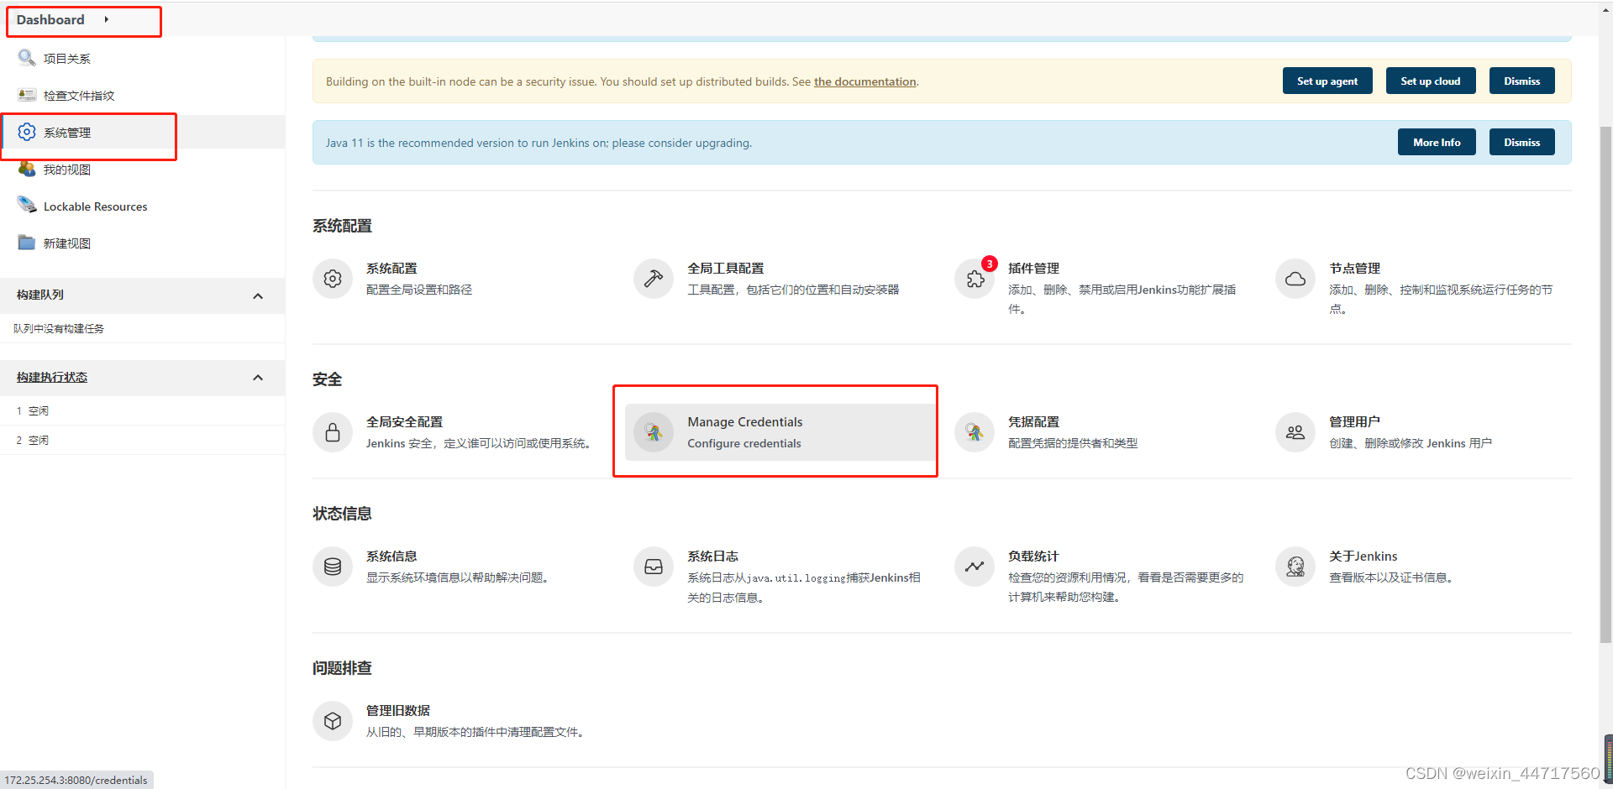This screenshot has width=1613, height=789.
Task: Open the 插件管理 title link
Action: pyautogui.click(x=1033, y=268)
